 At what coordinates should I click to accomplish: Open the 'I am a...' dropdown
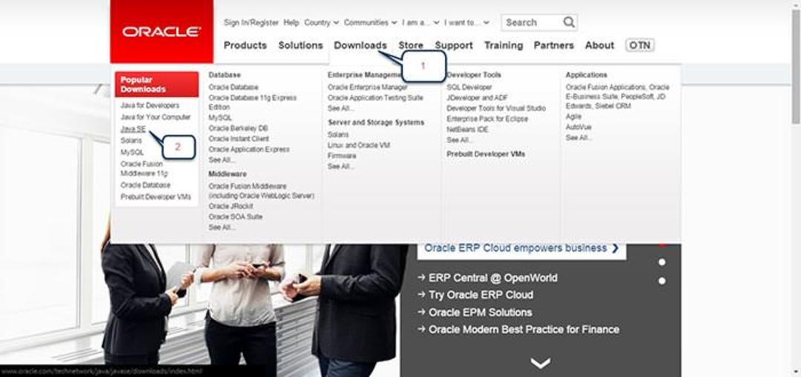pyautogui.click(x=421, y=22)
